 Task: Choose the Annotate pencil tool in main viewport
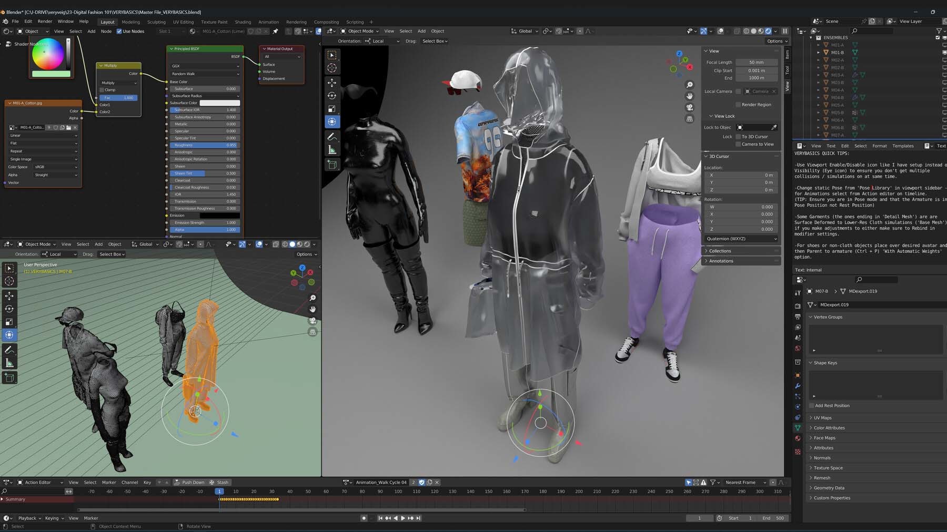(x=332, y=137)
